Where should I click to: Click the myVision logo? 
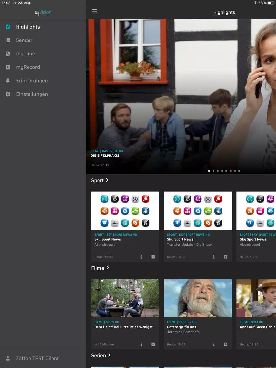pos(43,13)
